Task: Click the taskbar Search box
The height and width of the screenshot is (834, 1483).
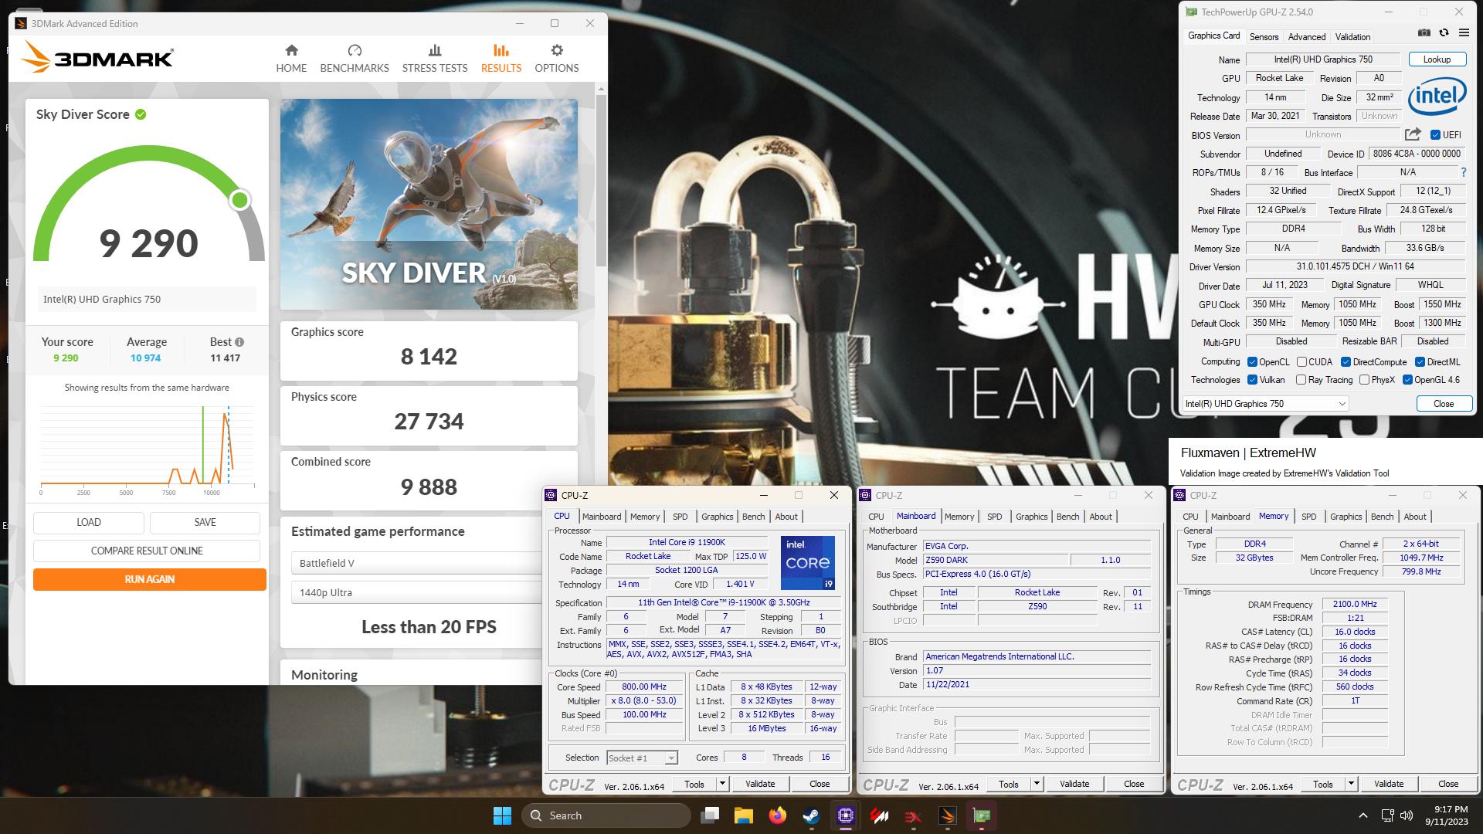Action: coord(606,815)
